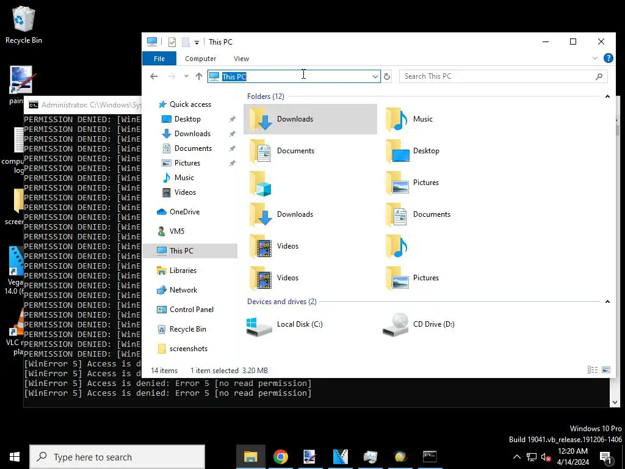Click the Command Prompt taskbar icon
625x469 pixels.
430,457
